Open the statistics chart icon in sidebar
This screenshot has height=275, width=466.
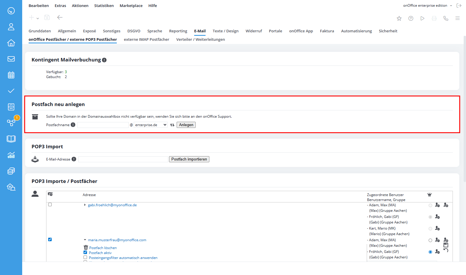click(11, 155)
